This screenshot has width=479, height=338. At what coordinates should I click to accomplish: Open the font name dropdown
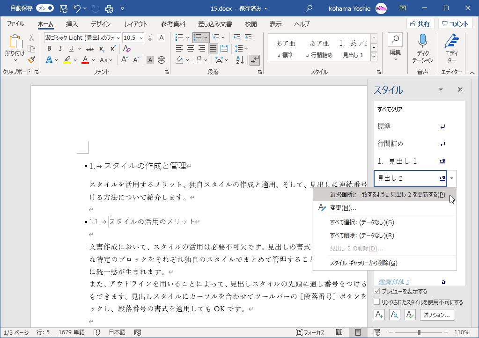pos(118,37)
